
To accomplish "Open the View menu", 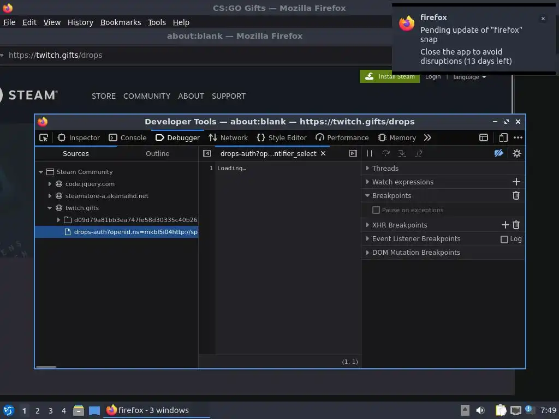I will click(x=52, y=22).
